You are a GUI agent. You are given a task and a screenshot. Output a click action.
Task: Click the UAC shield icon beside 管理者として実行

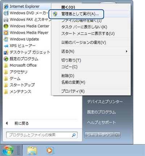pyautogui.click(x=55, y=14)
